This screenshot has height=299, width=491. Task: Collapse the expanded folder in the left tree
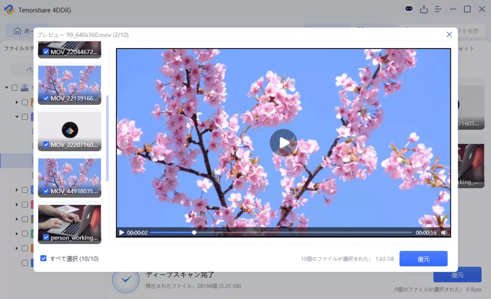17,116
